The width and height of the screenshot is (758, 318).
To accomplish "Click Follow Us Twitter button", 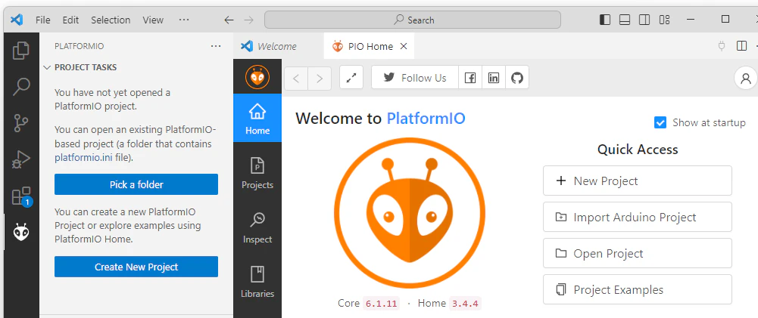I will pos(415,78).
